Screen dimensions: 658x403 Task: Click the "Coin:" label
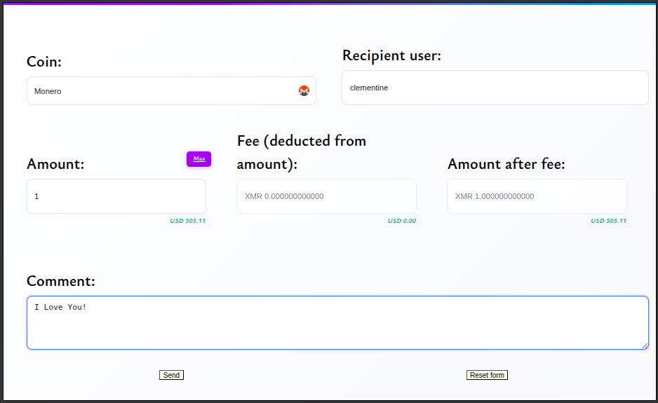[x=44, y=62]
